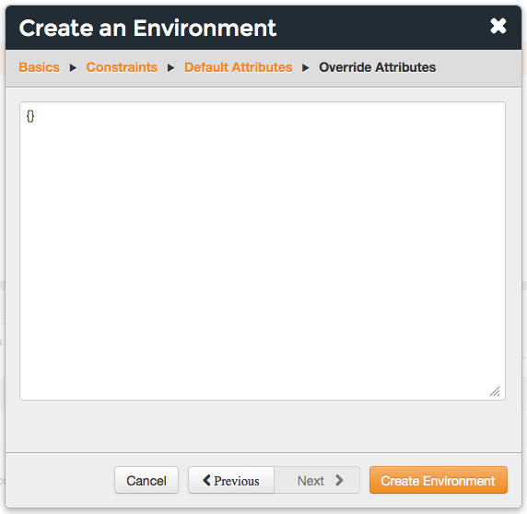The image size is (527, 514).
Task: Go back with the Previous button
Action: pos(231,481)
